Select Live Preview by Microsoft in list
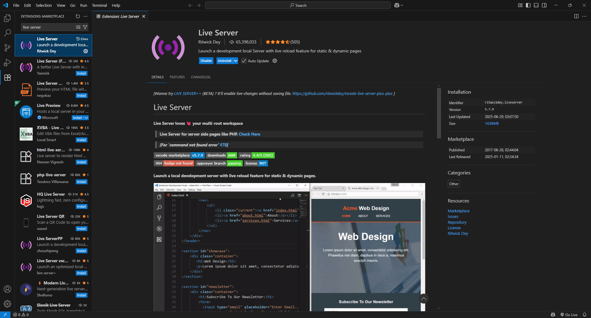Image resolution: width=591 pixels, height=318 pixels. [54, 112]
